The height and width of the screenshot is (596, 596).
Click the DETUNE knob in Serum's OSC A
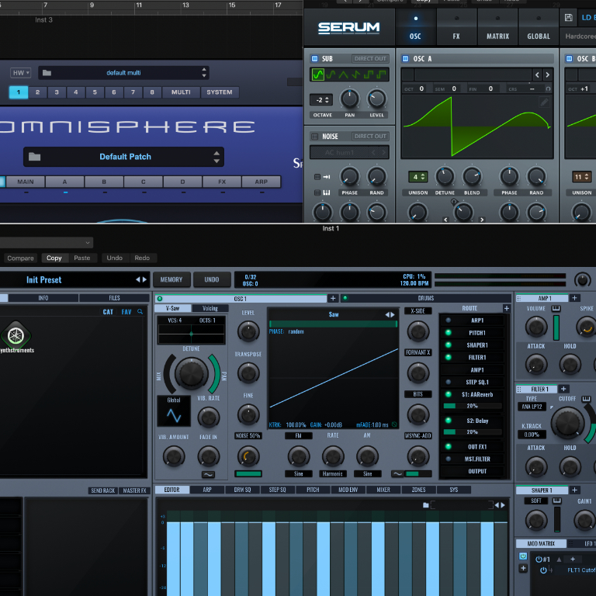click(445, 176)
